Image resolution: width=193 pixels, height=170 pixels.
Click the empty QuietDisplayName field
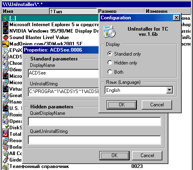tap(94, 121)
